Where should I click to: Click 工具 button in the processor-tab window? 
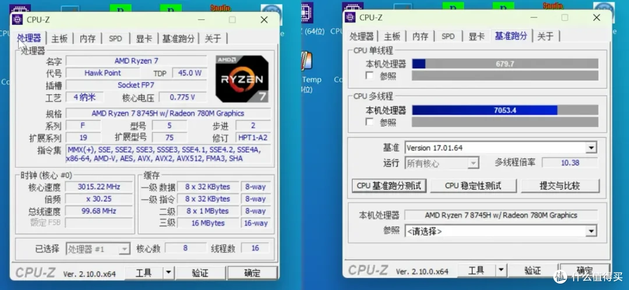pos(144,273)
